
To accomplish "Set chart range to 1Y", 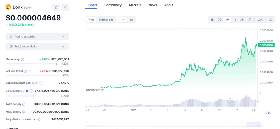I will pos(235,20).
